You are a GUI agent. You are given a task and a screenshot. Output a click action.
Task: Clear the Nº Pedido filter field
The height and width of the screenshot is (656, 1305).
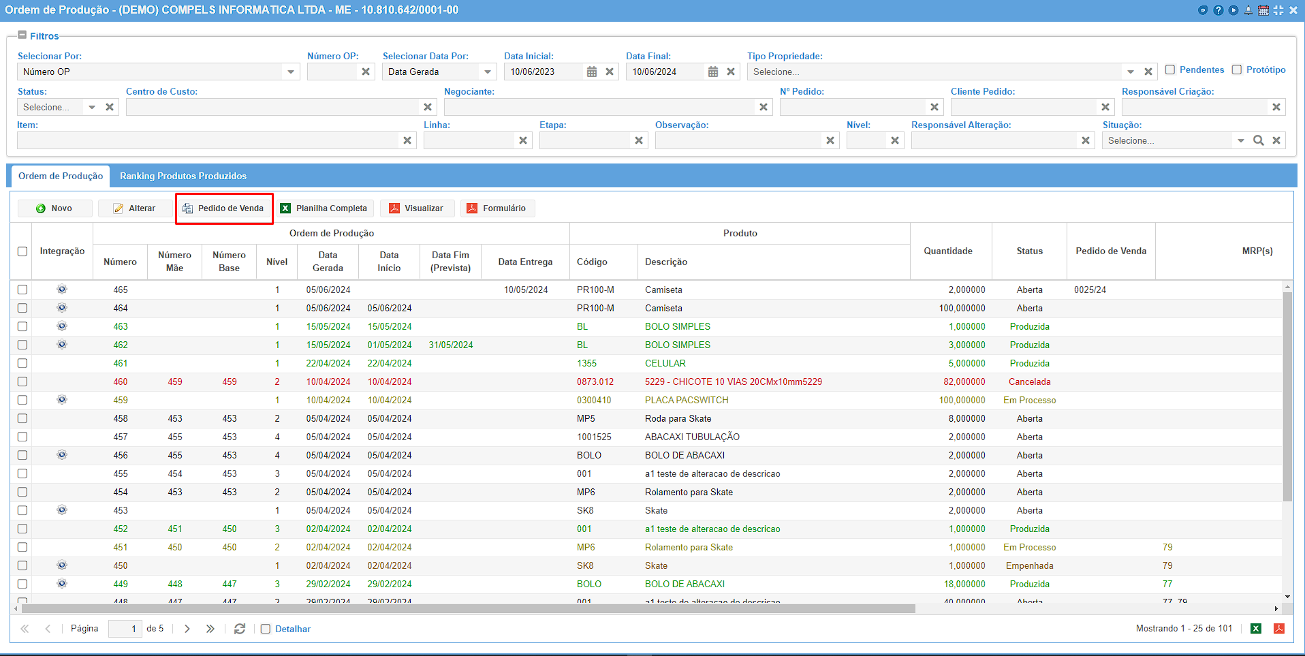point(934,107)
